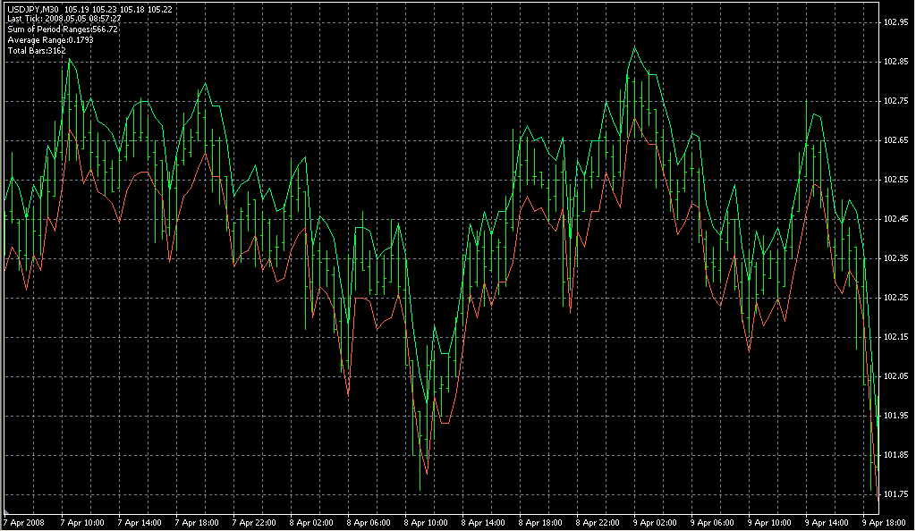Click the 8 Apr 02:00 time label

tap(312, 522)
